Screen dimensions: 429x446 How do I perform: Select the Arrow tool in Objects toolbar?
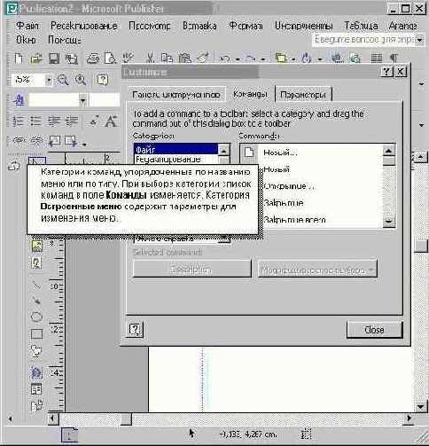pyautogui.click(x=36, y=301)
